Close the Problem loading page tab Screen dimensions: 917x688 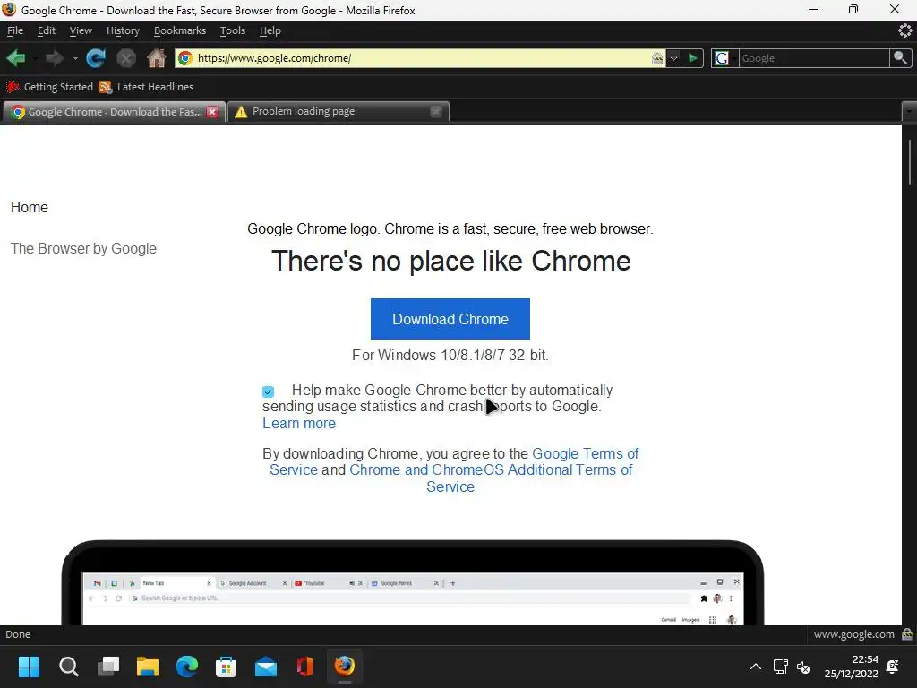[436, 111]
